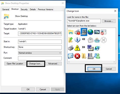
Task: Select the highlighted desktop computer icon
Action: click(84, 32)
